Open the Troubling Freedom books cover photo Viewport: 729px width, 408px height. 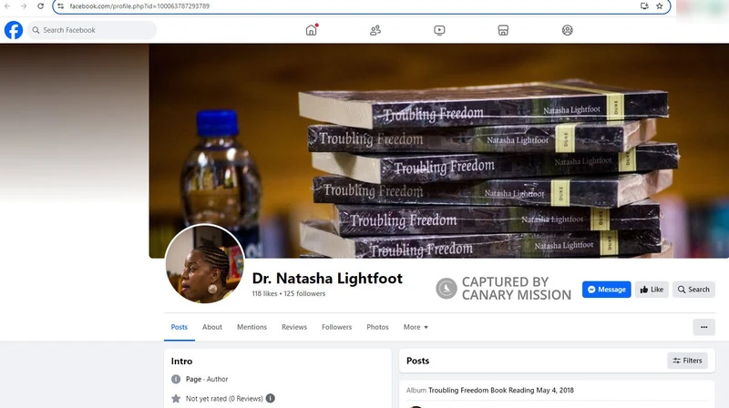439,151
